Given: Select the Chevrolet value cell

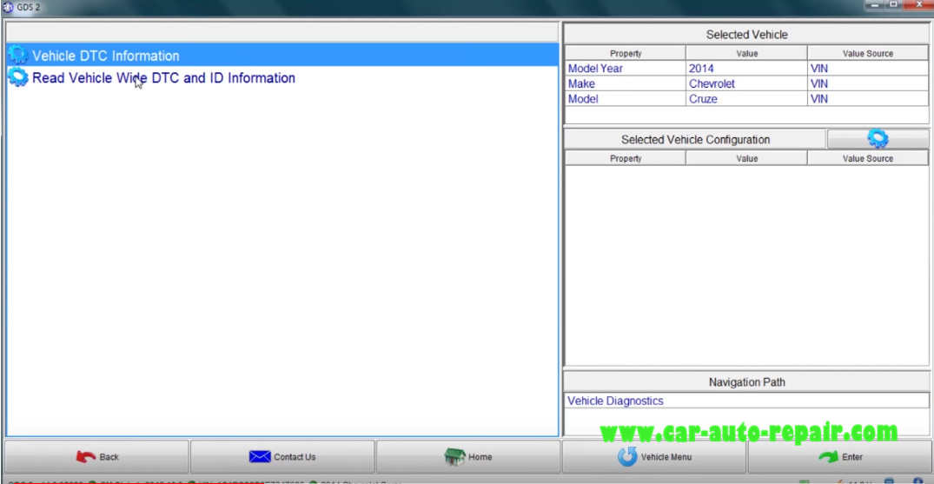Looking at the screenshot, I should pos(746,83).
